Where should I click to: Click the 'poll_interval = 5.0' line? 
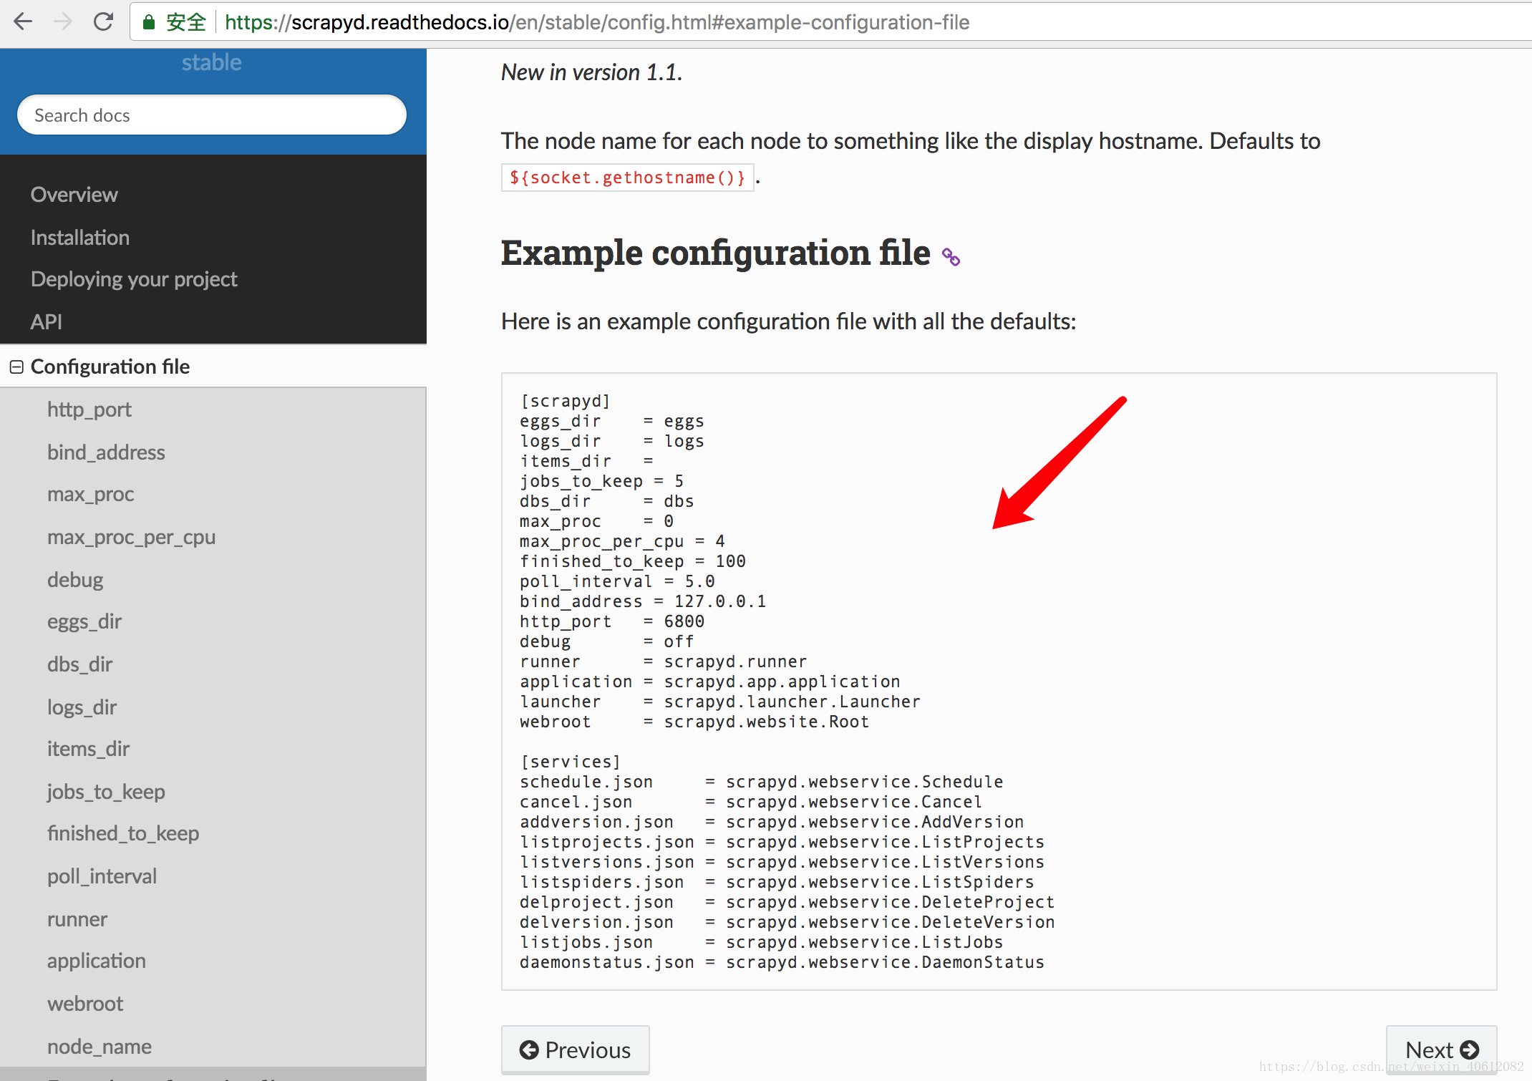(618, 581)
